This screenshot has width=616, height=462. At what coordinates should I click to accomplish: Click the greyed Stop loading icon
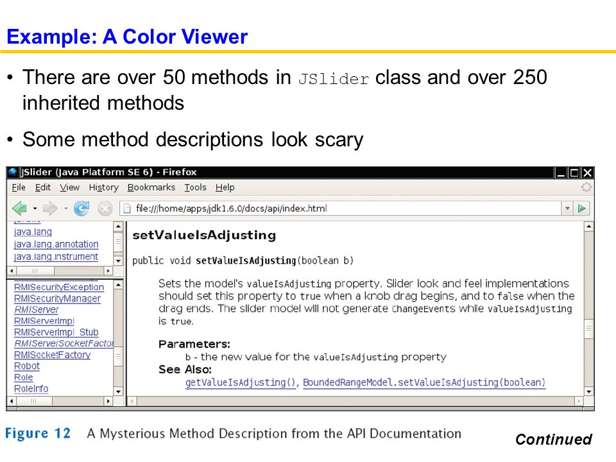(105, 208)
